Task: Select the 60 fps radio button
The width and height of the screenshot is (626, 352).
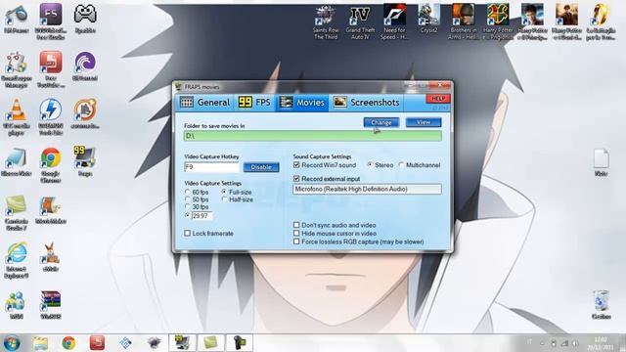Action: [x=187, y=192]
